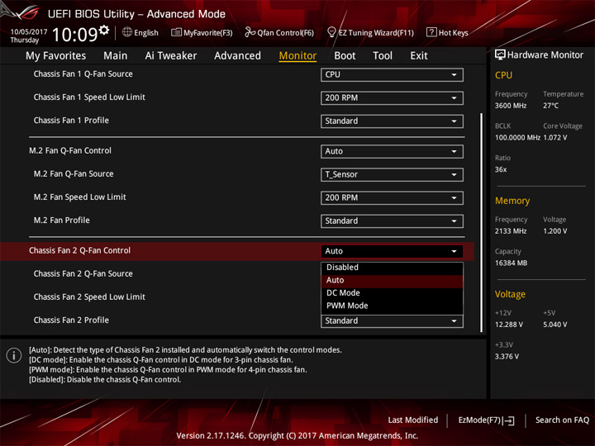Select Chassis Fan 2 Q-Fan Source row label
The height and width of the screenshot is (446, 595).
[x=83, y=273]
